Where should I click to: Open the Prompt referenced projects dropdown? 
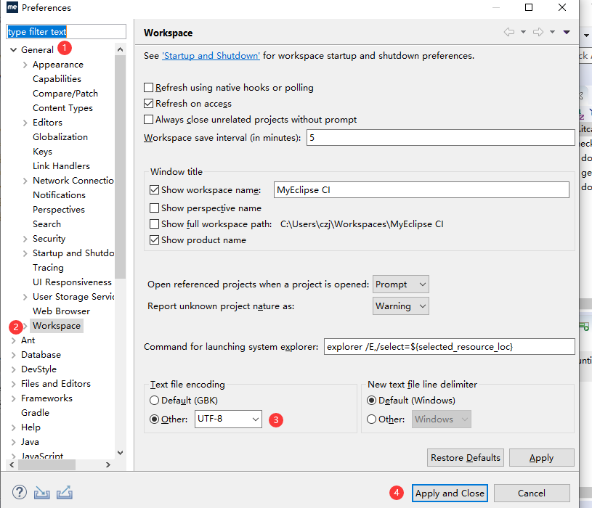400,284
